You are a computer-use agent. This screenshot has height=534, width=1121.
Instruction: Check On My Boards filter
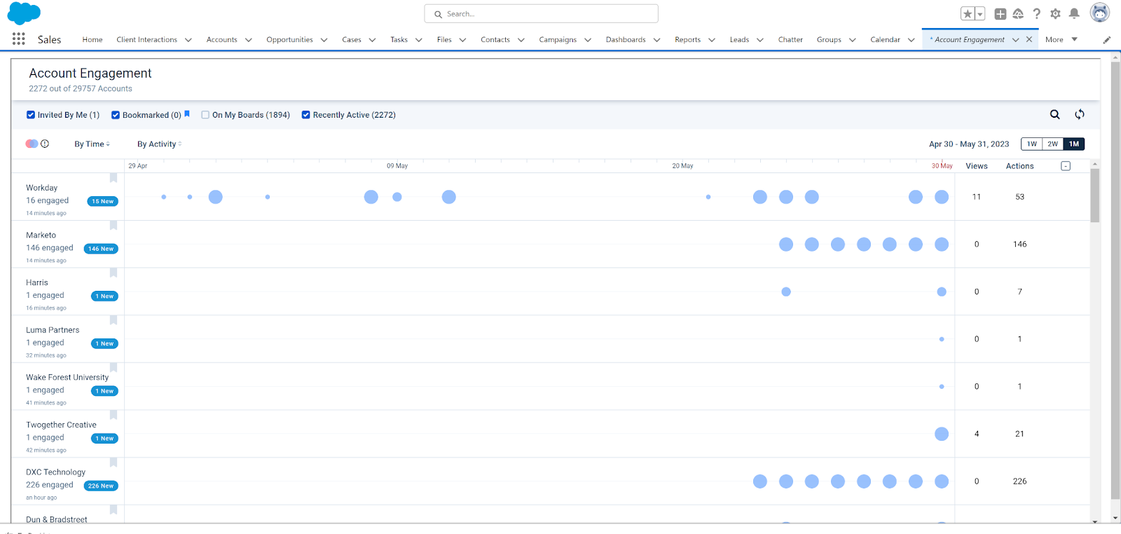[205, 115]
